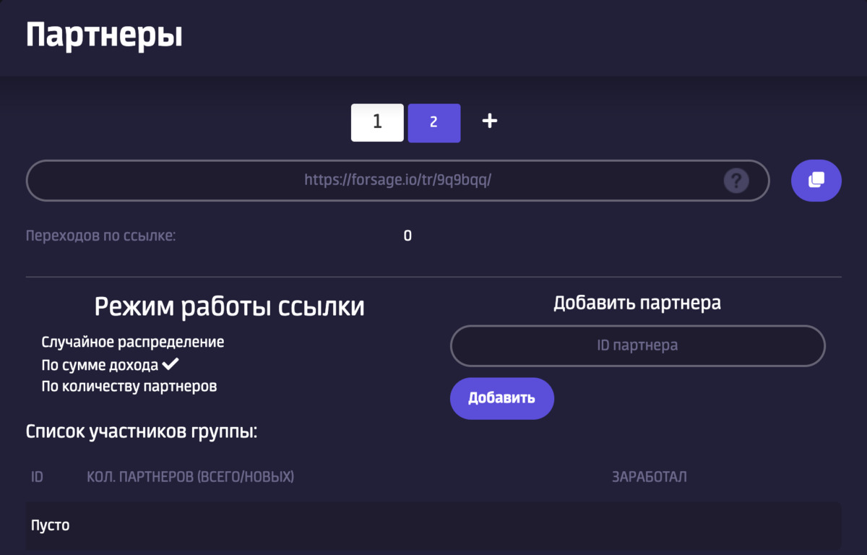
Task: Enable По количеству партнеров mode
Action: [129, 386]
